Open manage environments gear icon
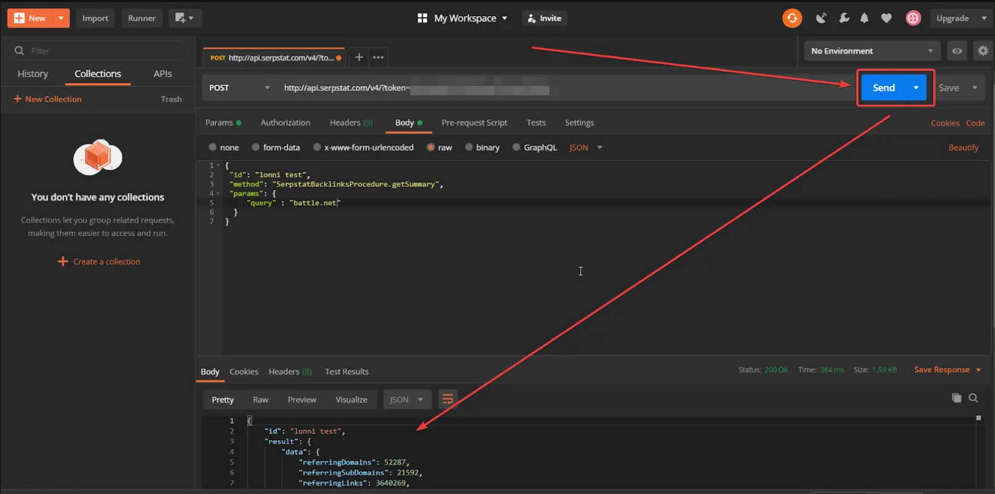 (983, 51)
